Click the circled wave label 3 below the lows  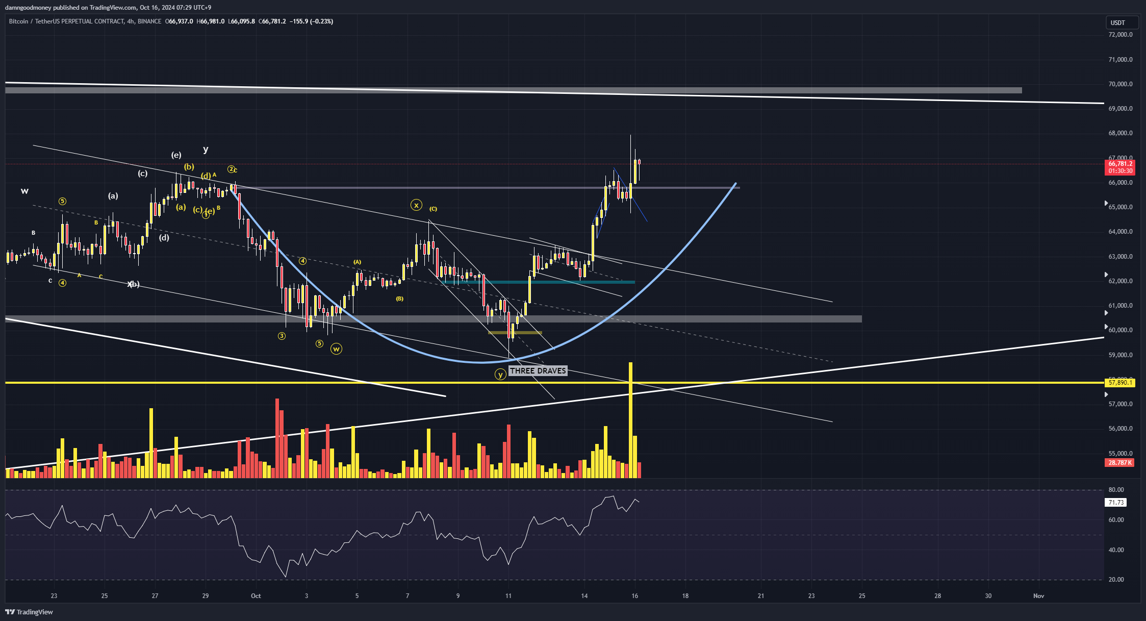282,336
